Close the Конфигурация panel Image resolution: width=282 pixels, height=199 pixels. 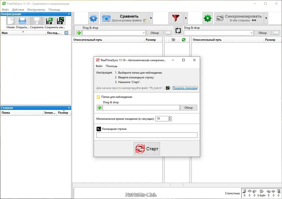(x=69, y=14)
